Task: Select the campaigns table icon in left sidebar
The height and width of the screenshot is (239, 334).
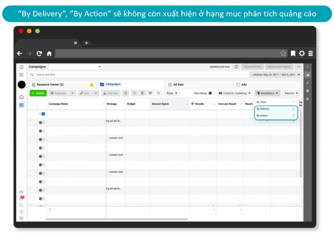Action: [x=21, y=105]
